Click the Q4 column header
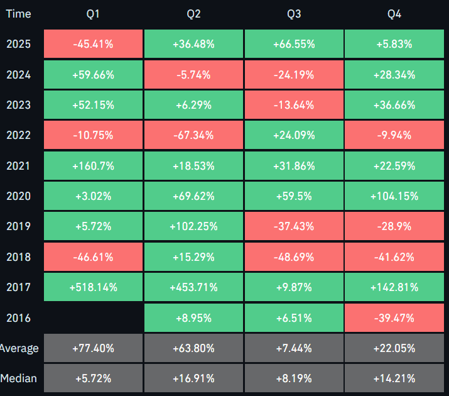This screenshot has height=396, width=449. tap(394, 14)
